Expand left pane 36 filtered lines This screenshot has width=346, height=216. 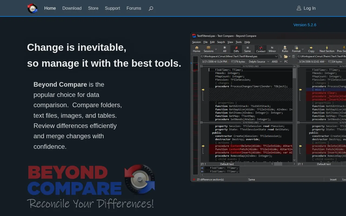(x=201, y=66)
